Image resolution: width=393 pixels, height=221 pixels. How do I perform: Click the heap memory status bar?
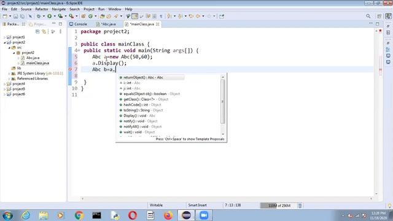[x=278, y=206]
